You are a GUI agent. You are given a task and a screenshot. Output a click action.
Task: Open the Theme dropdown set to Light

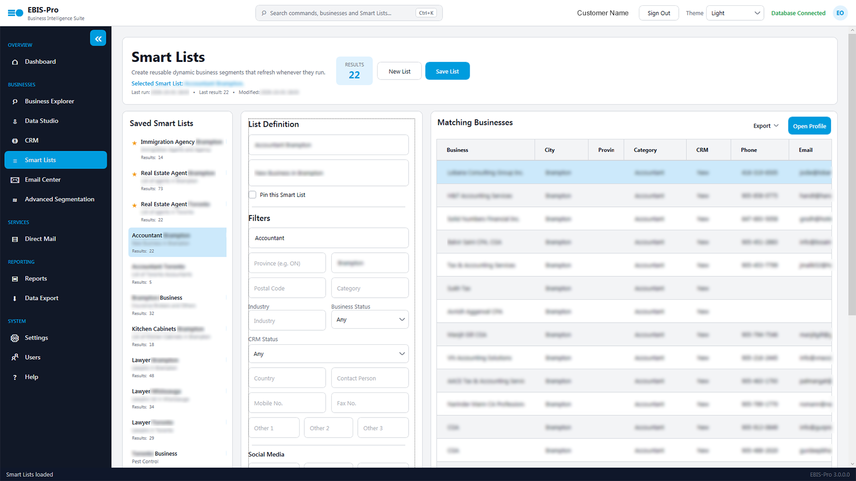(735, 13)
